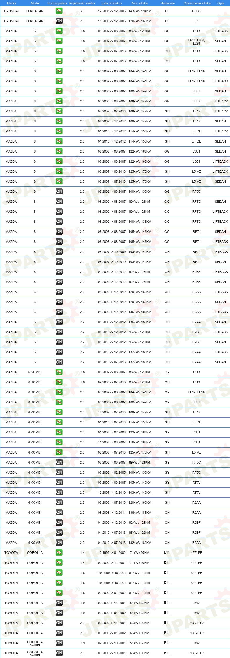Select petrol icon in Mazda 6 L3C1 SEDAN row

pos(59,151)
